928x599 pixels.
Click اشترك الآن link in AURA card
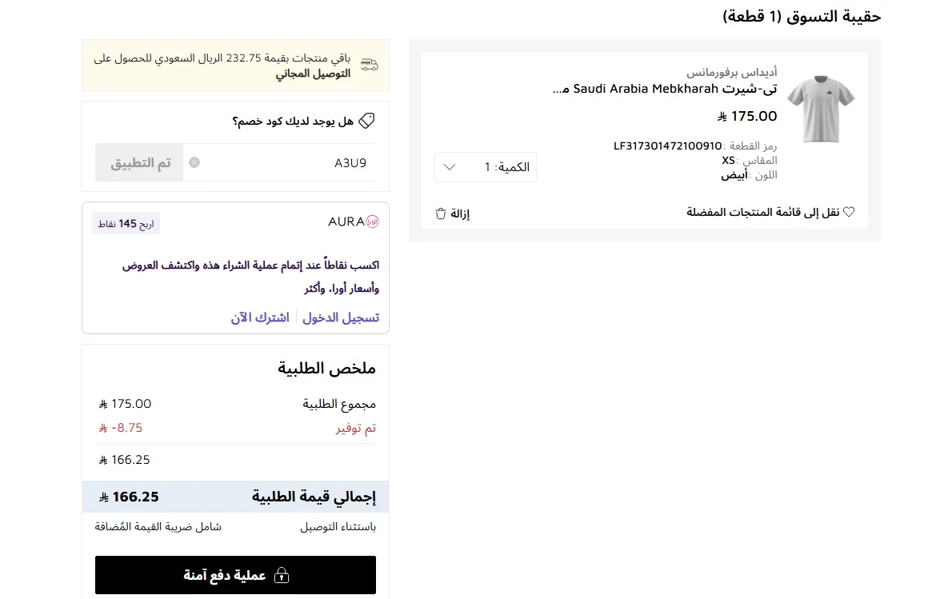coord(261,317)
